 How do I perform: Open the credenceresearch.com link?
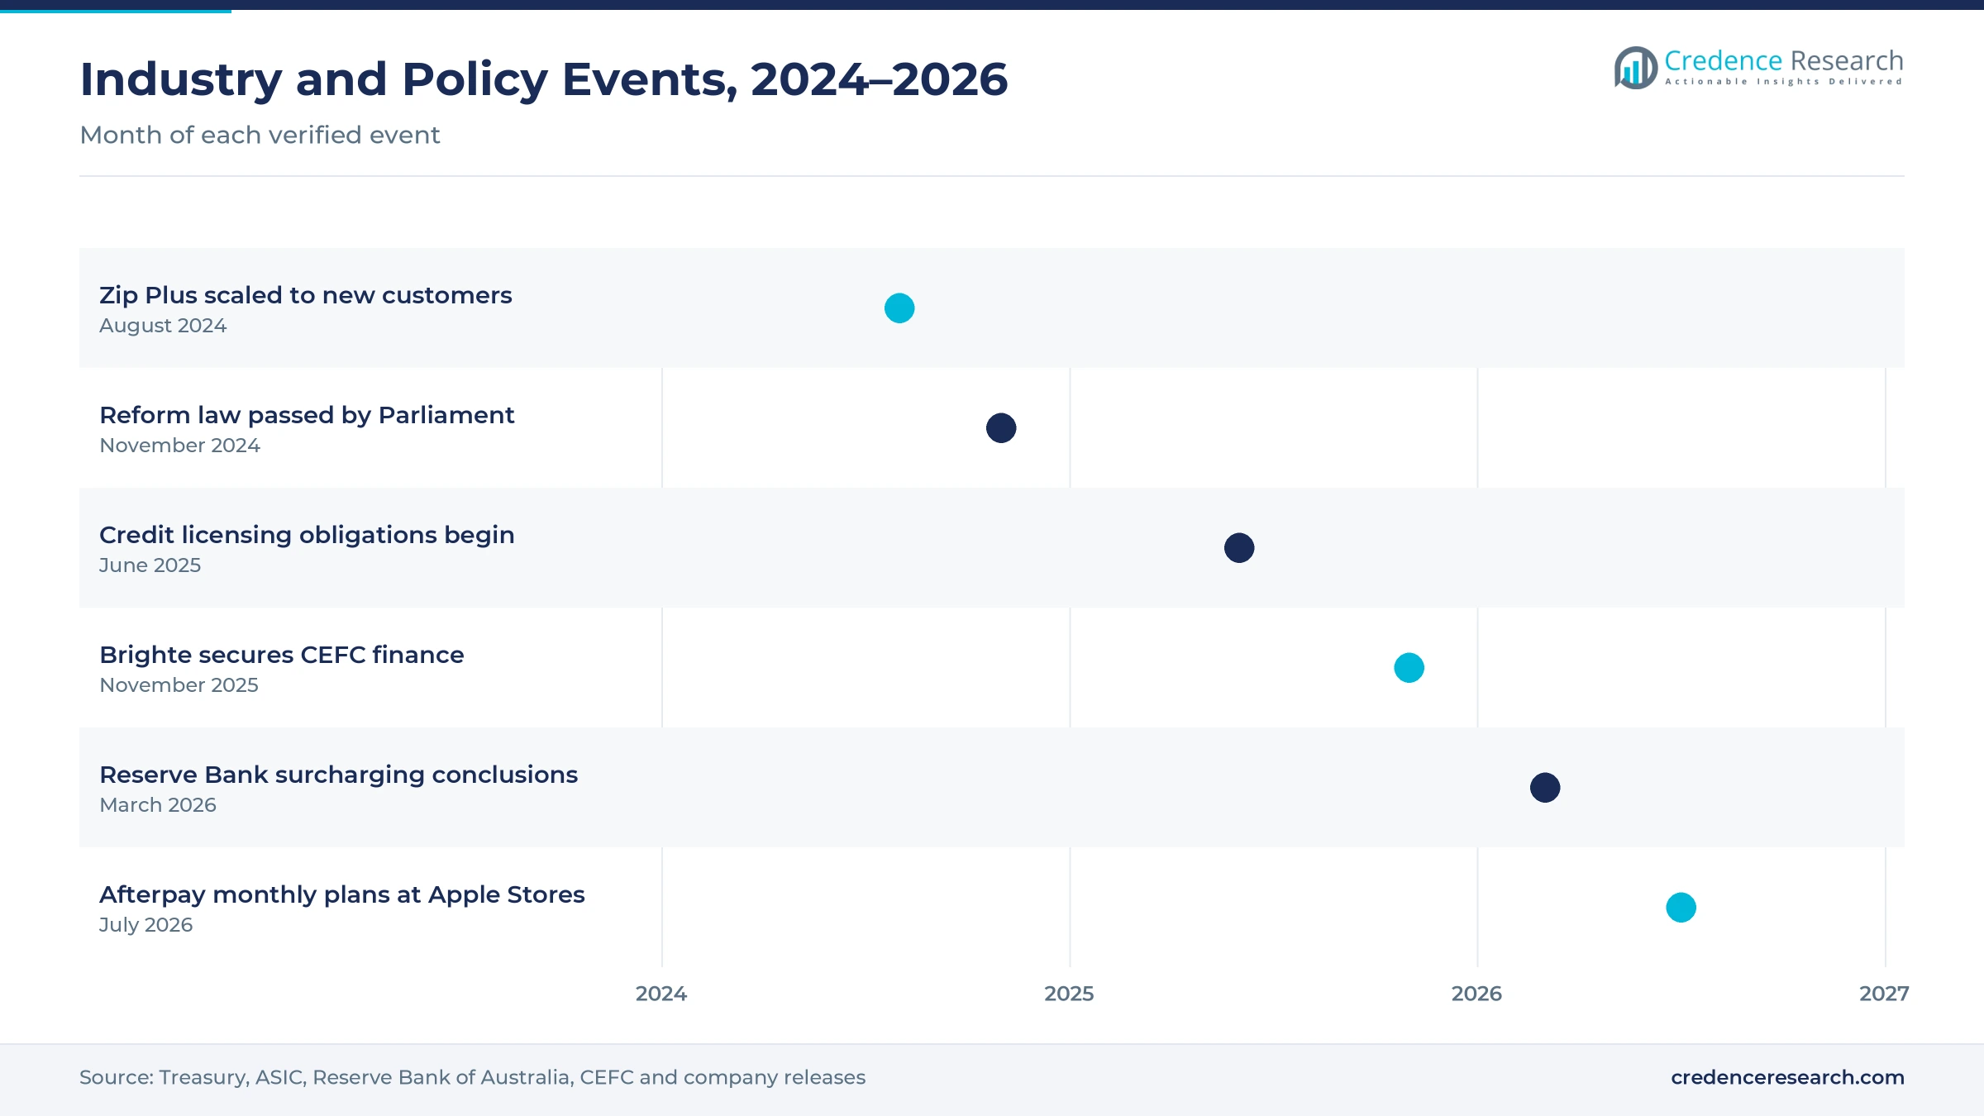pyautogui.click(x=1787, y=1077)
